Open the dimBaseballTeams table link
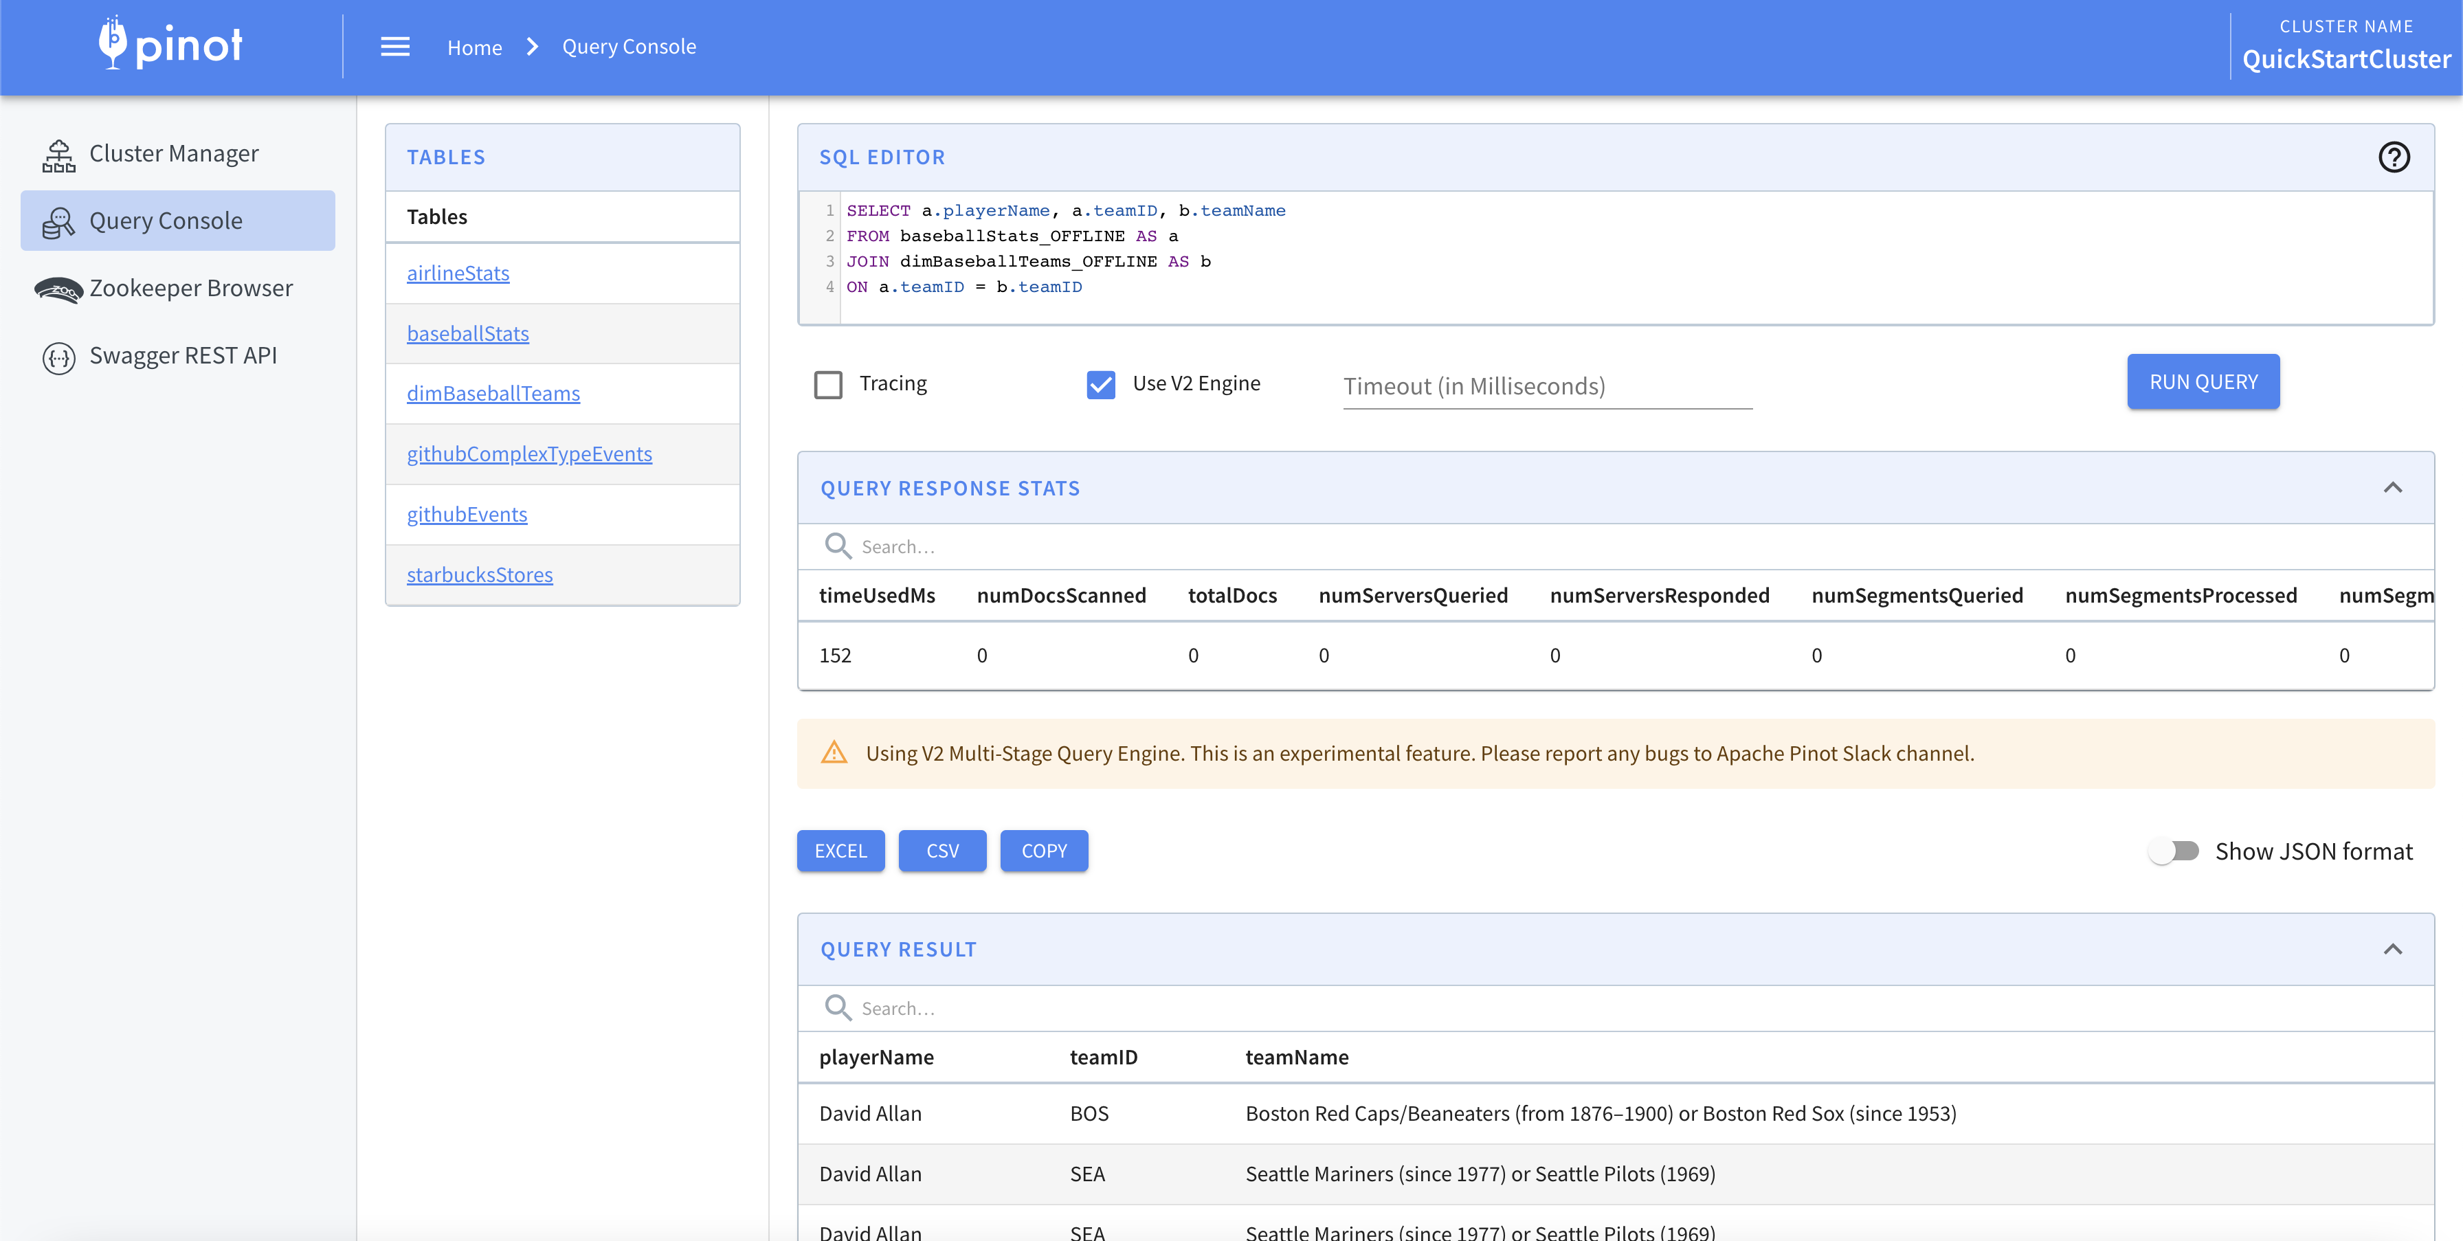This screenshot has height=1241, width=2463. click(493, 394)
